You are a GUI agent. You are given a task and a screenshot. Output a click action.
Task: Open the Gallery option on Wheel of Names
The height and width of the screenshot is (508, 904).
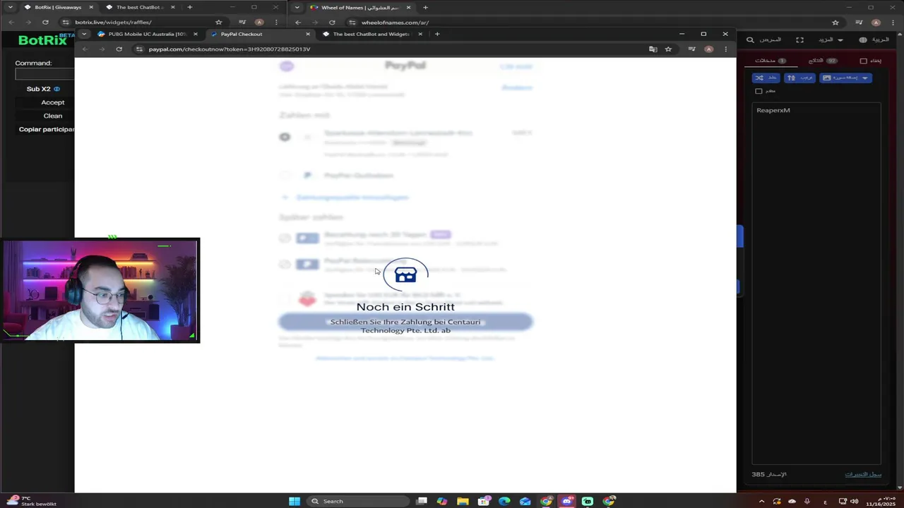tap(771, 40)
